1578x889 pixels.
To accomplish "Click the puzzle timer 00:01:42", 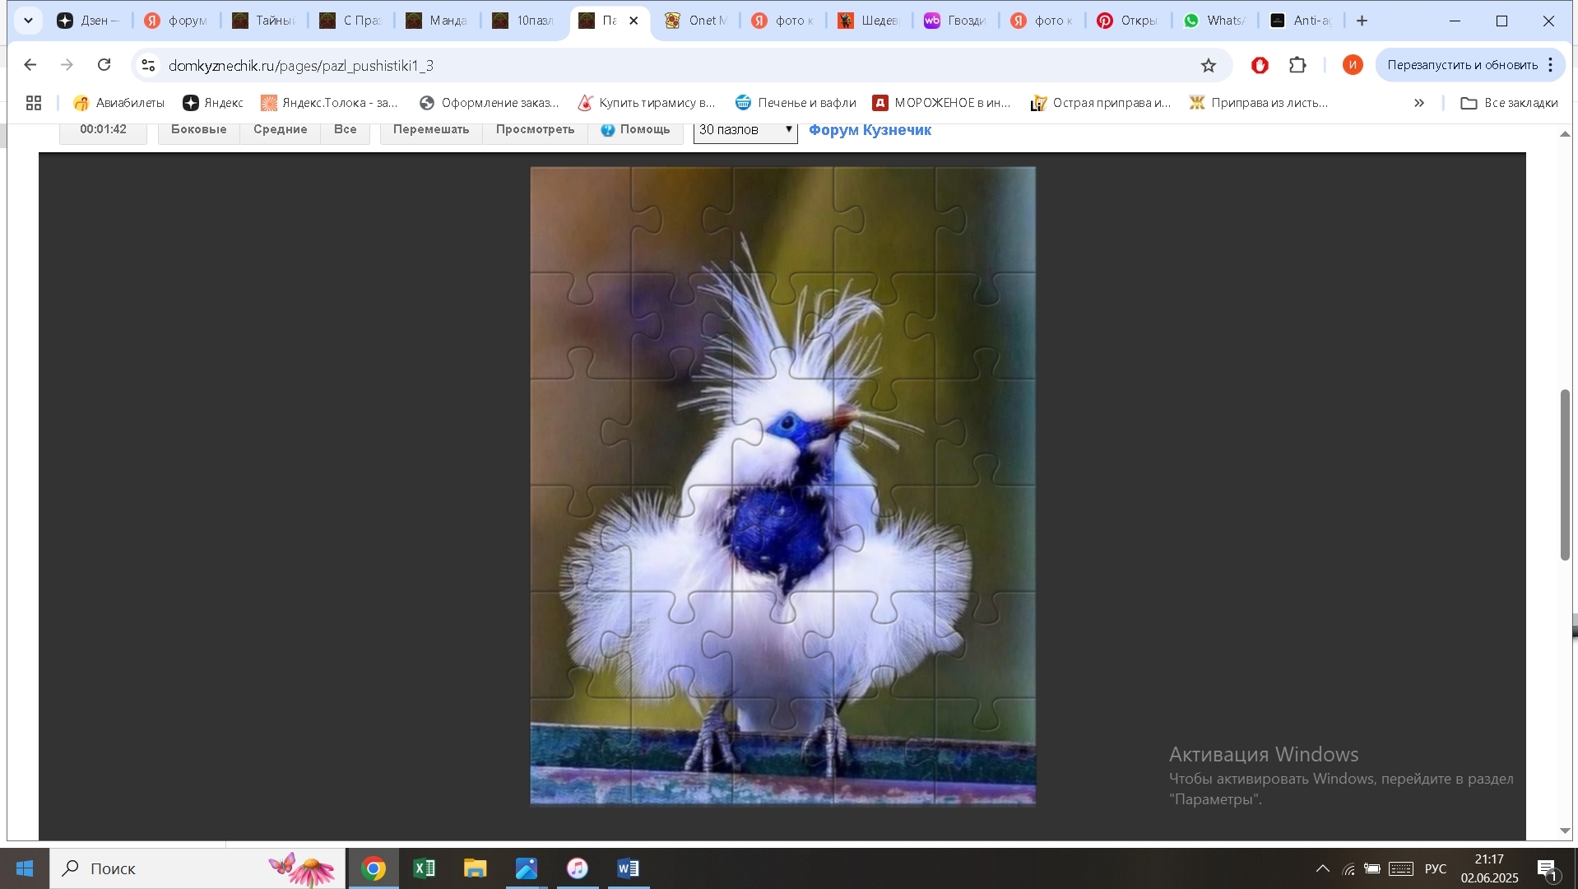I will (104, 130).
